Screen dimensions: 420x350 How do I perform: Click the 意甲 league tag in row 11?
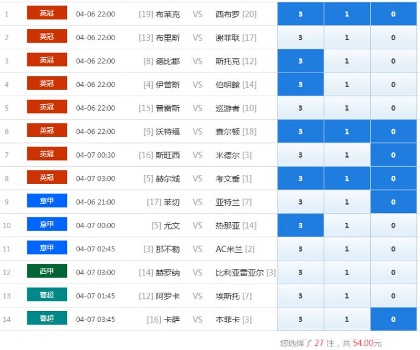47,248
